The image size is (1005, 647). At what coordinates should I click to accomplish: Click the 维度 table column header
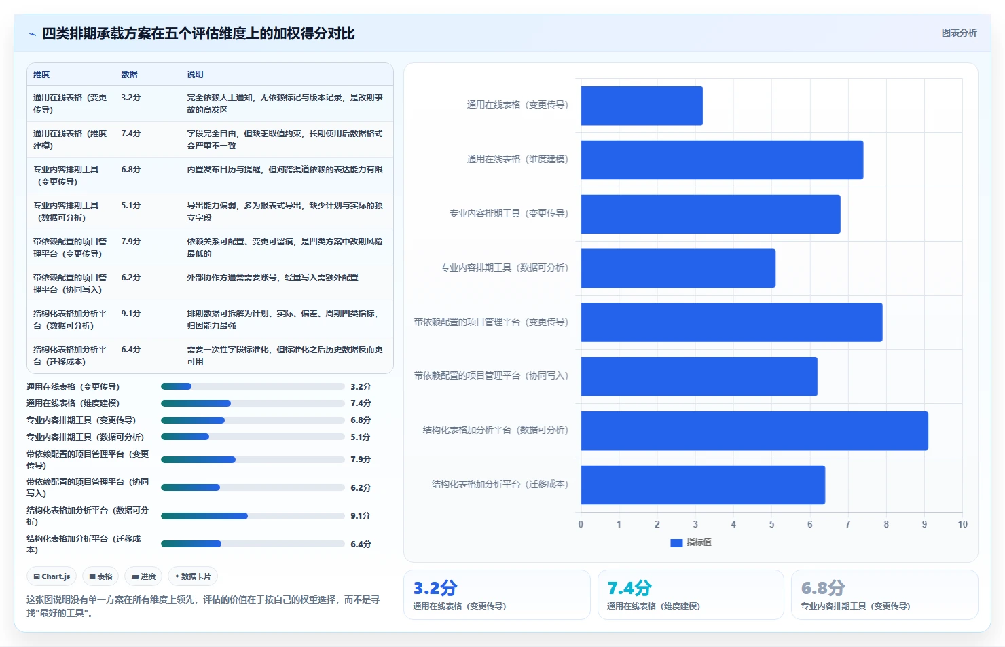[41, 75]
